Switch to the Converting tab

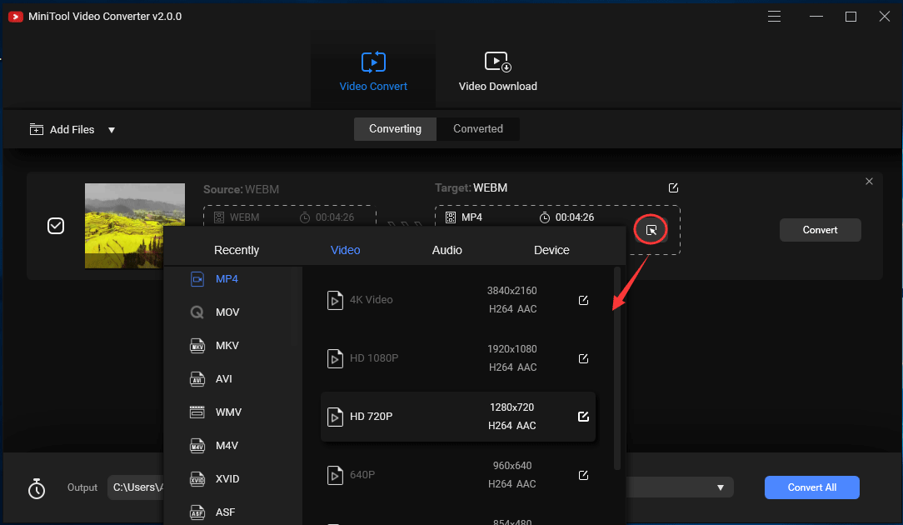[395, 129]
